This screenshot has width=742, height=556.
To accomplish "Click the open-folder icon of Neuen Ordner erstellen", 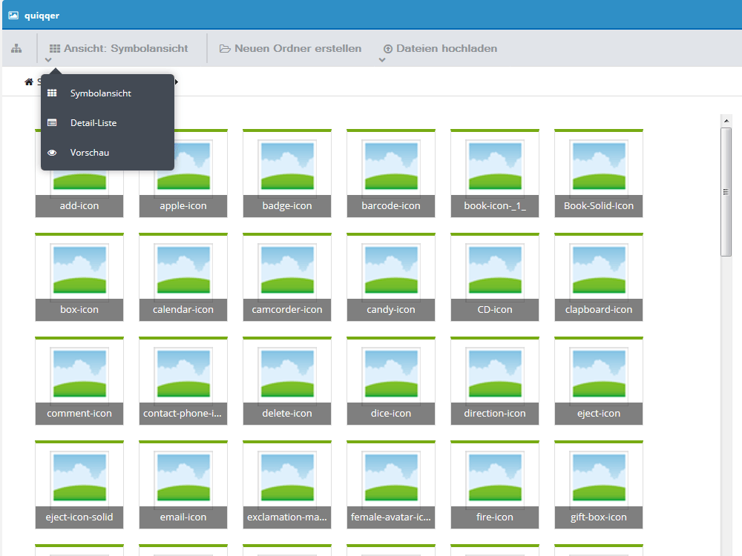I will [225, 49].
